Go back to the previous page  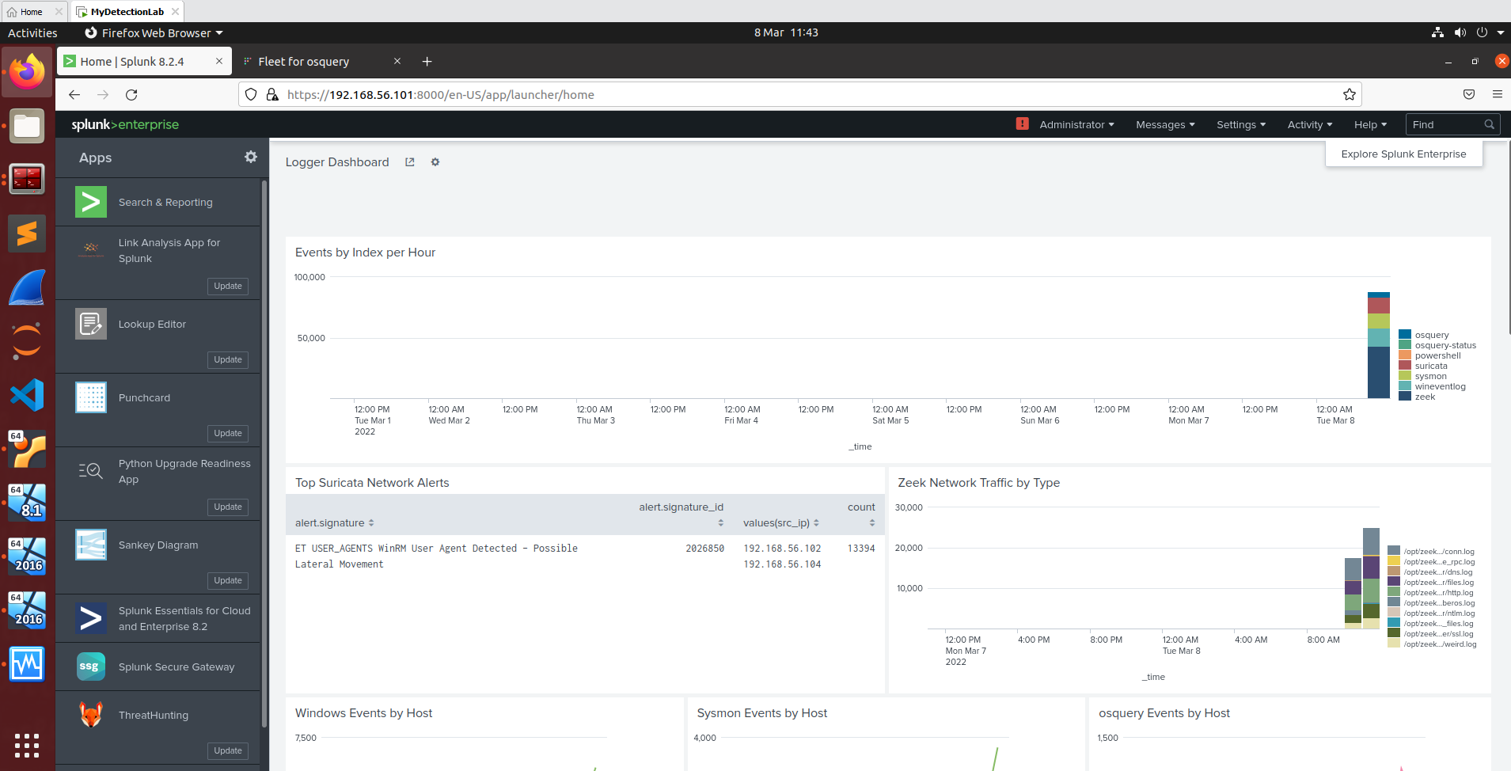[x=74, y=94]
